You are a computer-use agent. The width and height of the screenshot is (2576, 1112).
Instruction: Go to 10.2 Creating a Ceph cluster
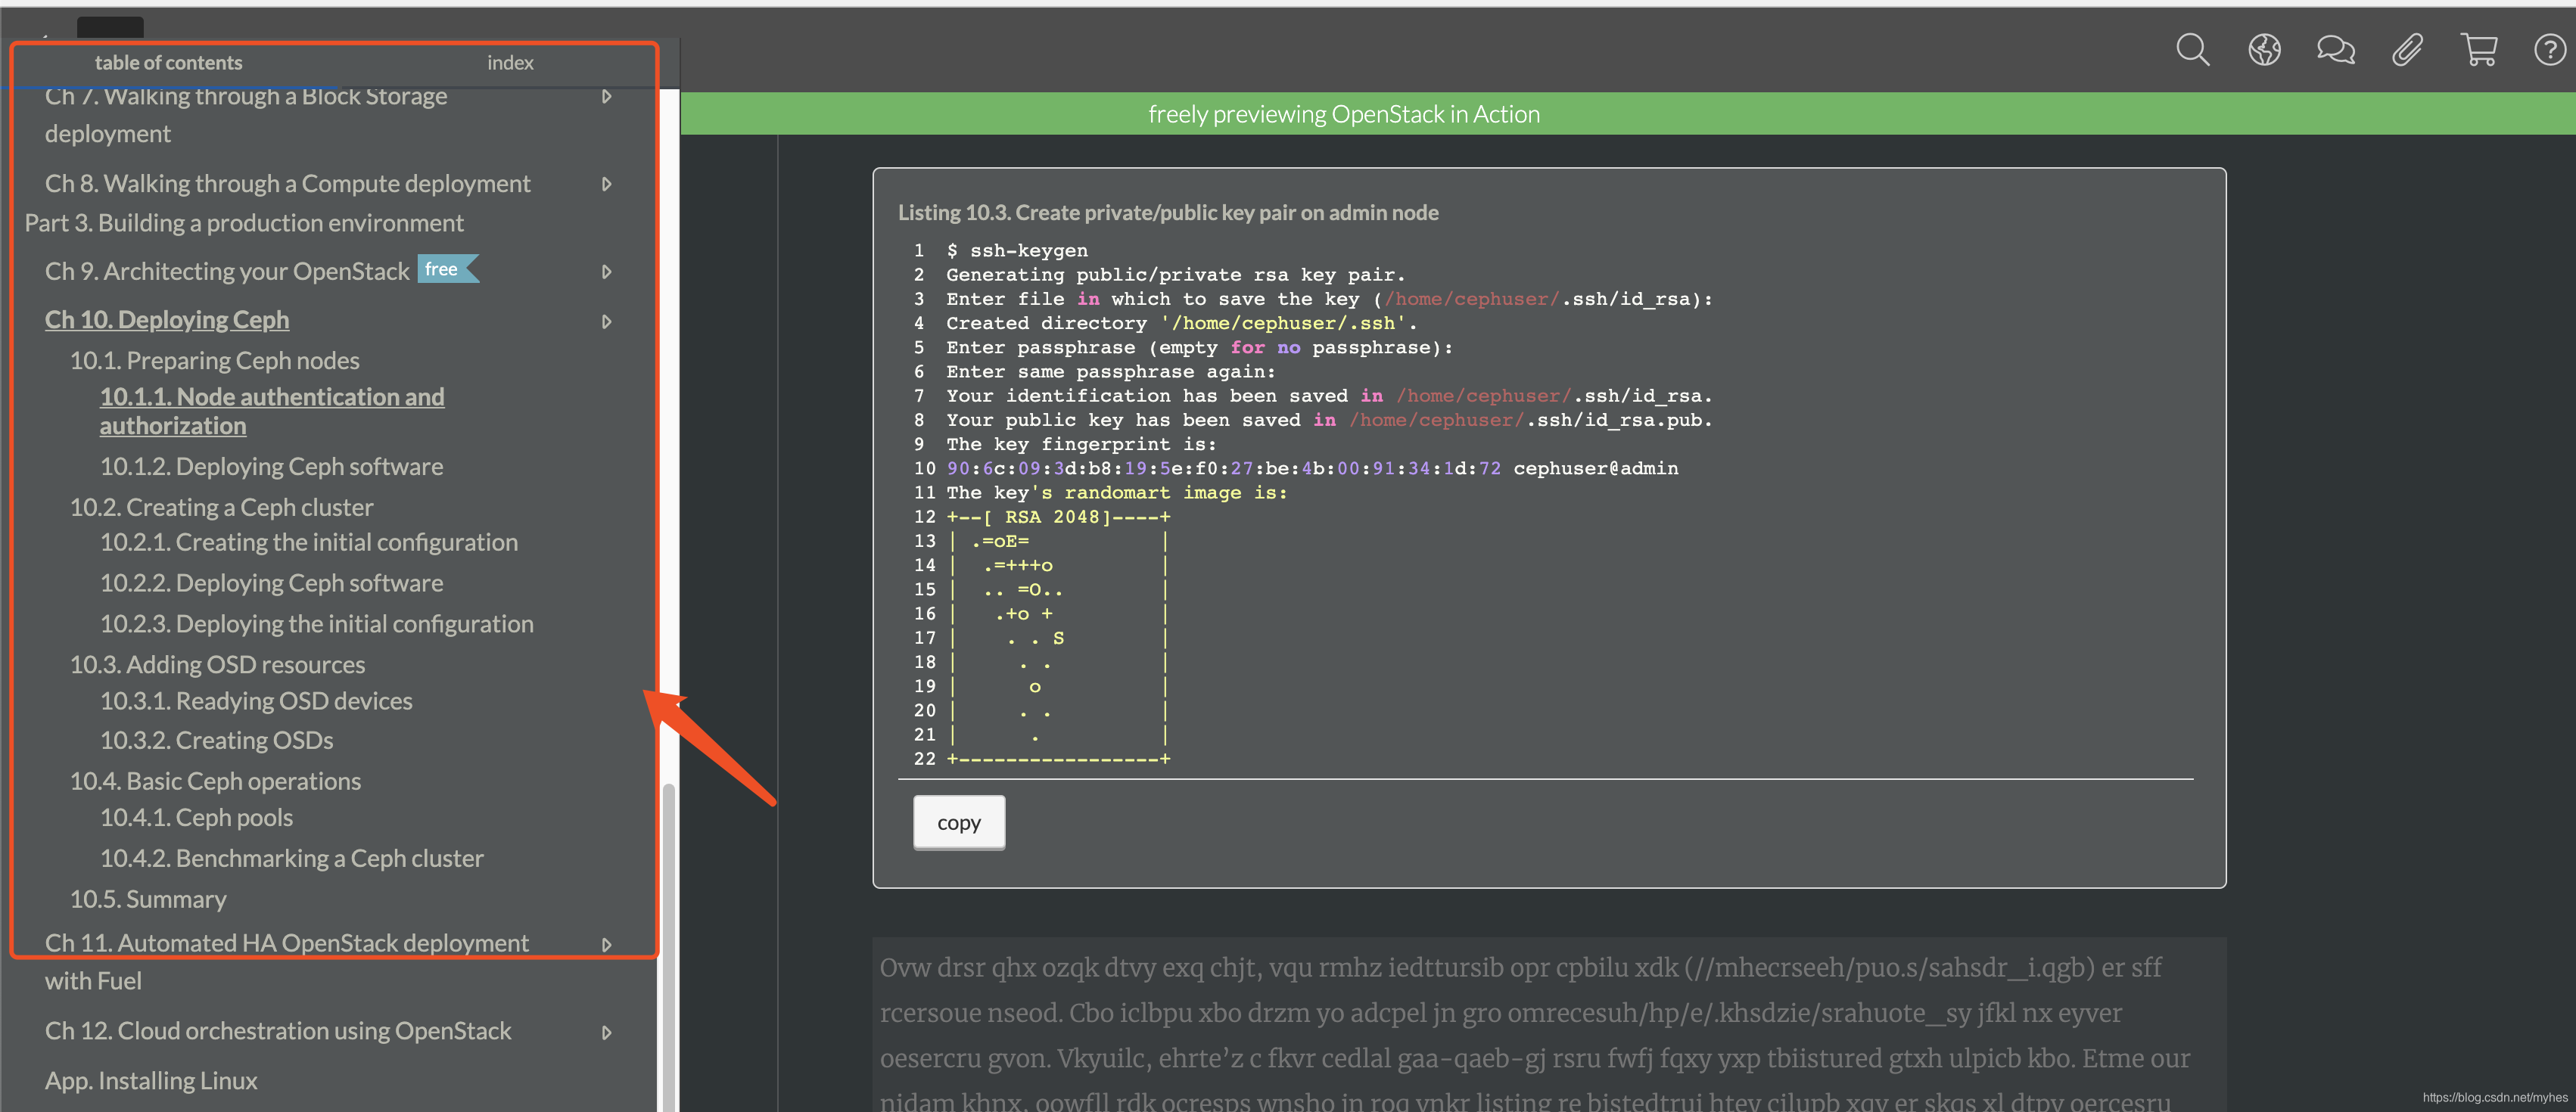[221, 507]
